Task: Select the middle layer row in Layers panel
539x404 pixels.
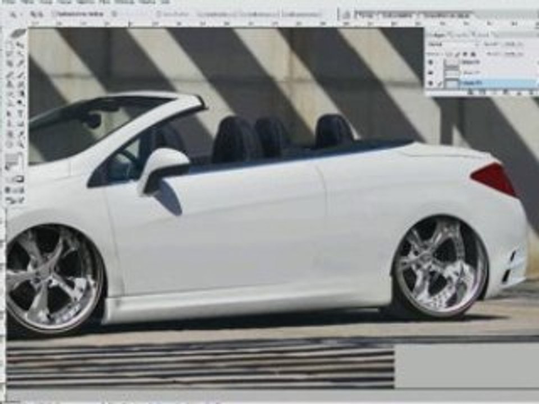Action: point(482,73)
